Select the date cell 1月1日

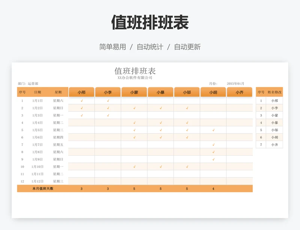tap(37, 101)
